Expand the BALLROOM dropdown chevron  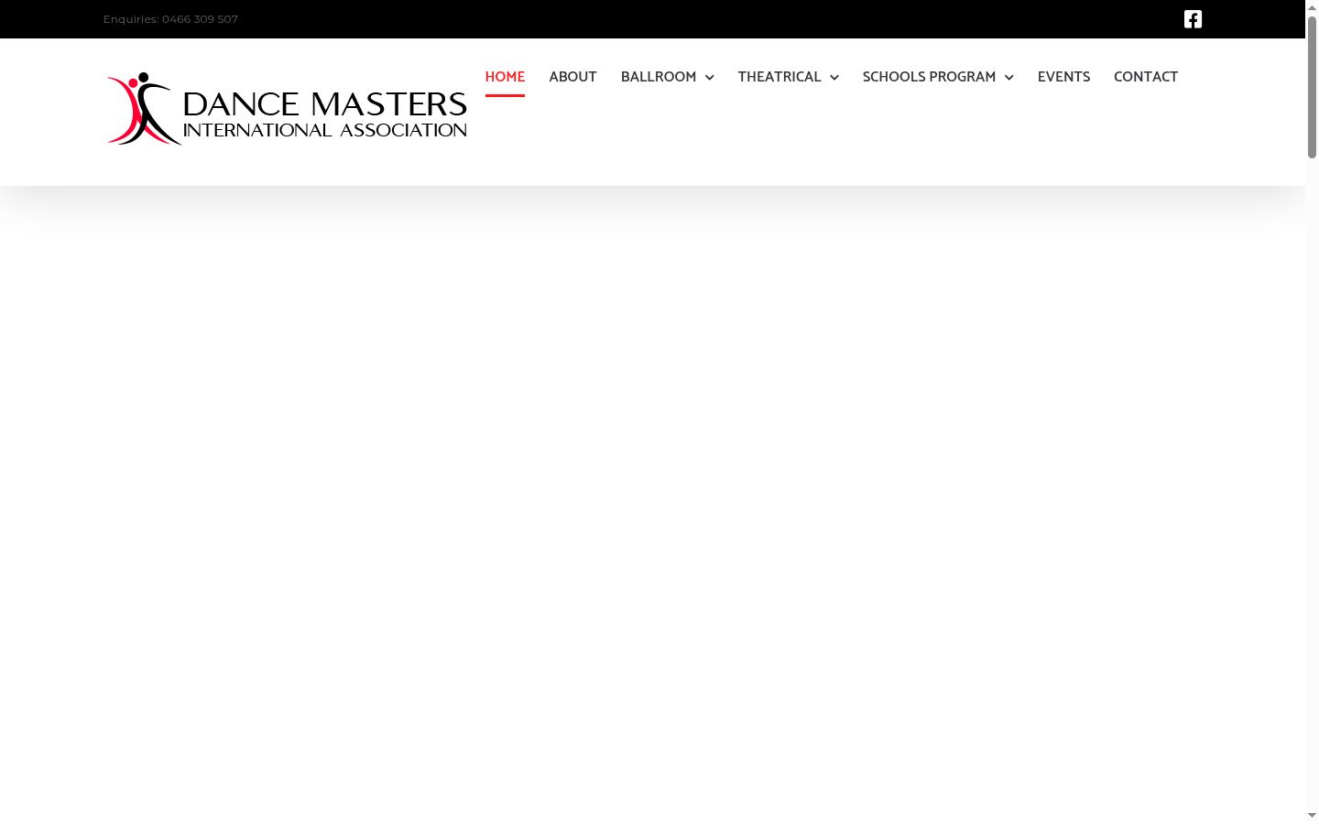pyautogui.click(x=709, y=78)
